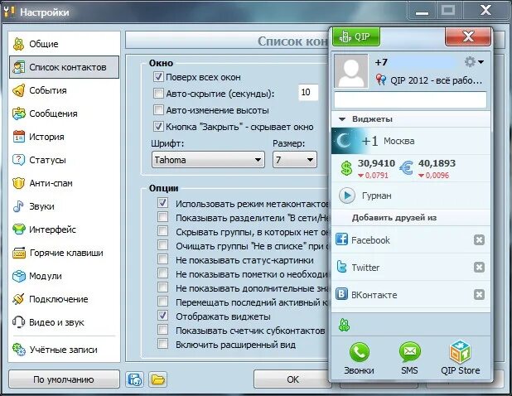Uncheck Поверх всех окон checkbox
512x396 pixels.
coord(158,77)
